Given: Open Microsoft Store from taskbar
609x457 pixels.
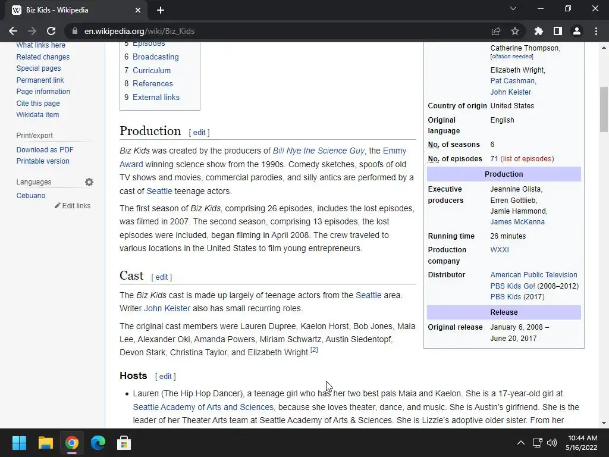Looking at the screenshot, I should pyautogui.click(x=124, y=443).
